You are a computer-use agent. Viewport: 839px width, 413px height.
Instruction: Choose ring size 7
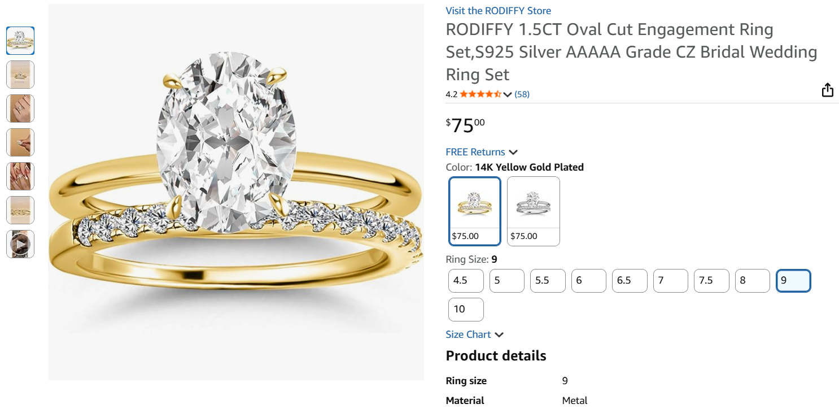click(x=670, y=280)
